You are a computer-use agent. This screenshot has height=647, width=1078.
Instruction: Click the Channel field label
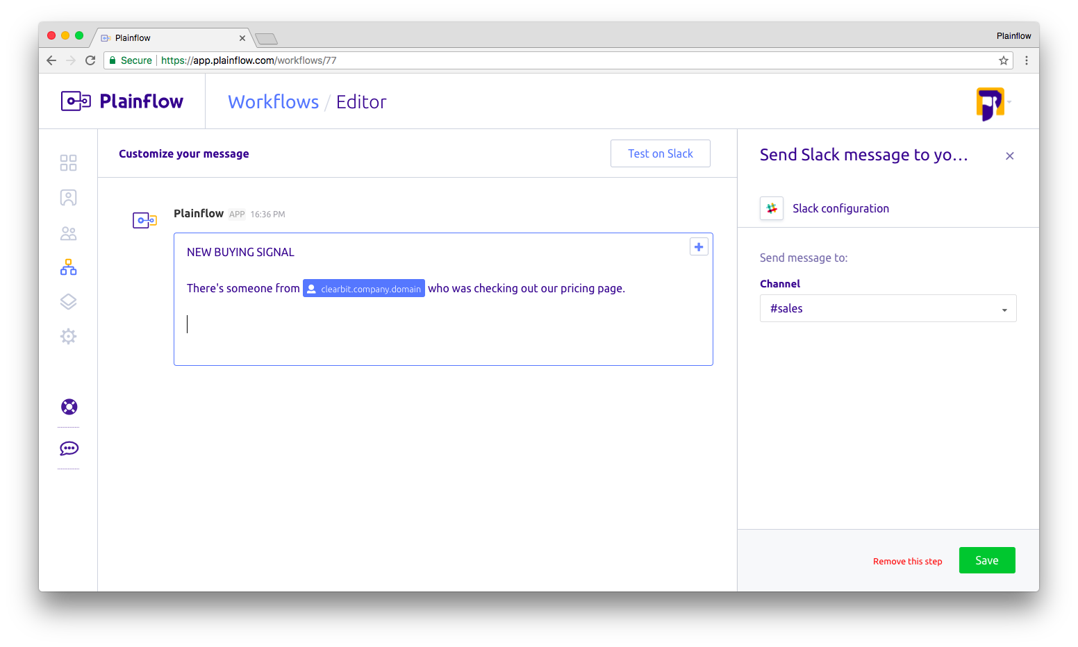pos(780,284)
